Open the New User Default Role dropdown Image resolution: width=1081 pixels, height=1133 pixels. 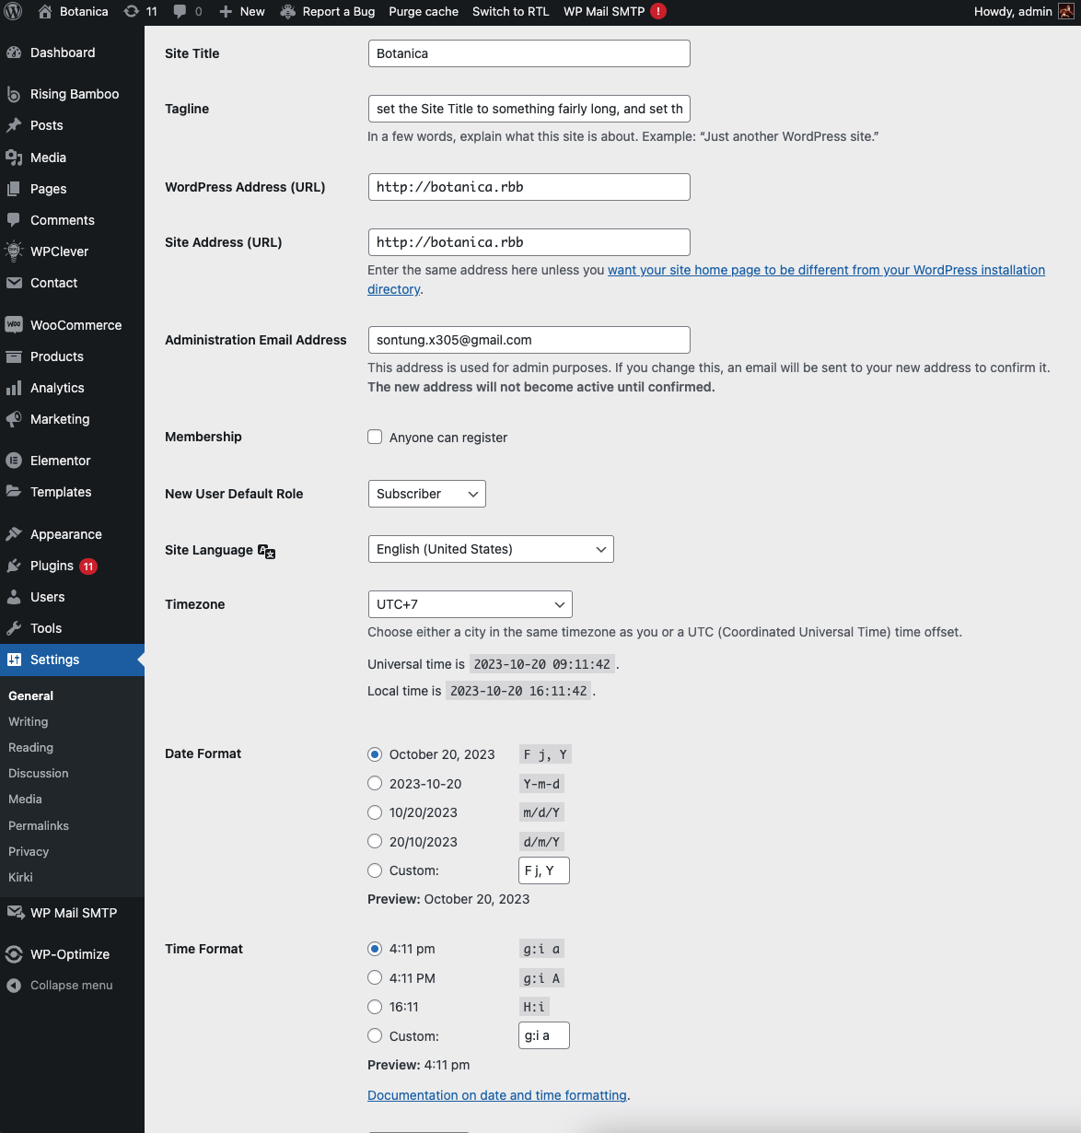(x=426, y=494)
